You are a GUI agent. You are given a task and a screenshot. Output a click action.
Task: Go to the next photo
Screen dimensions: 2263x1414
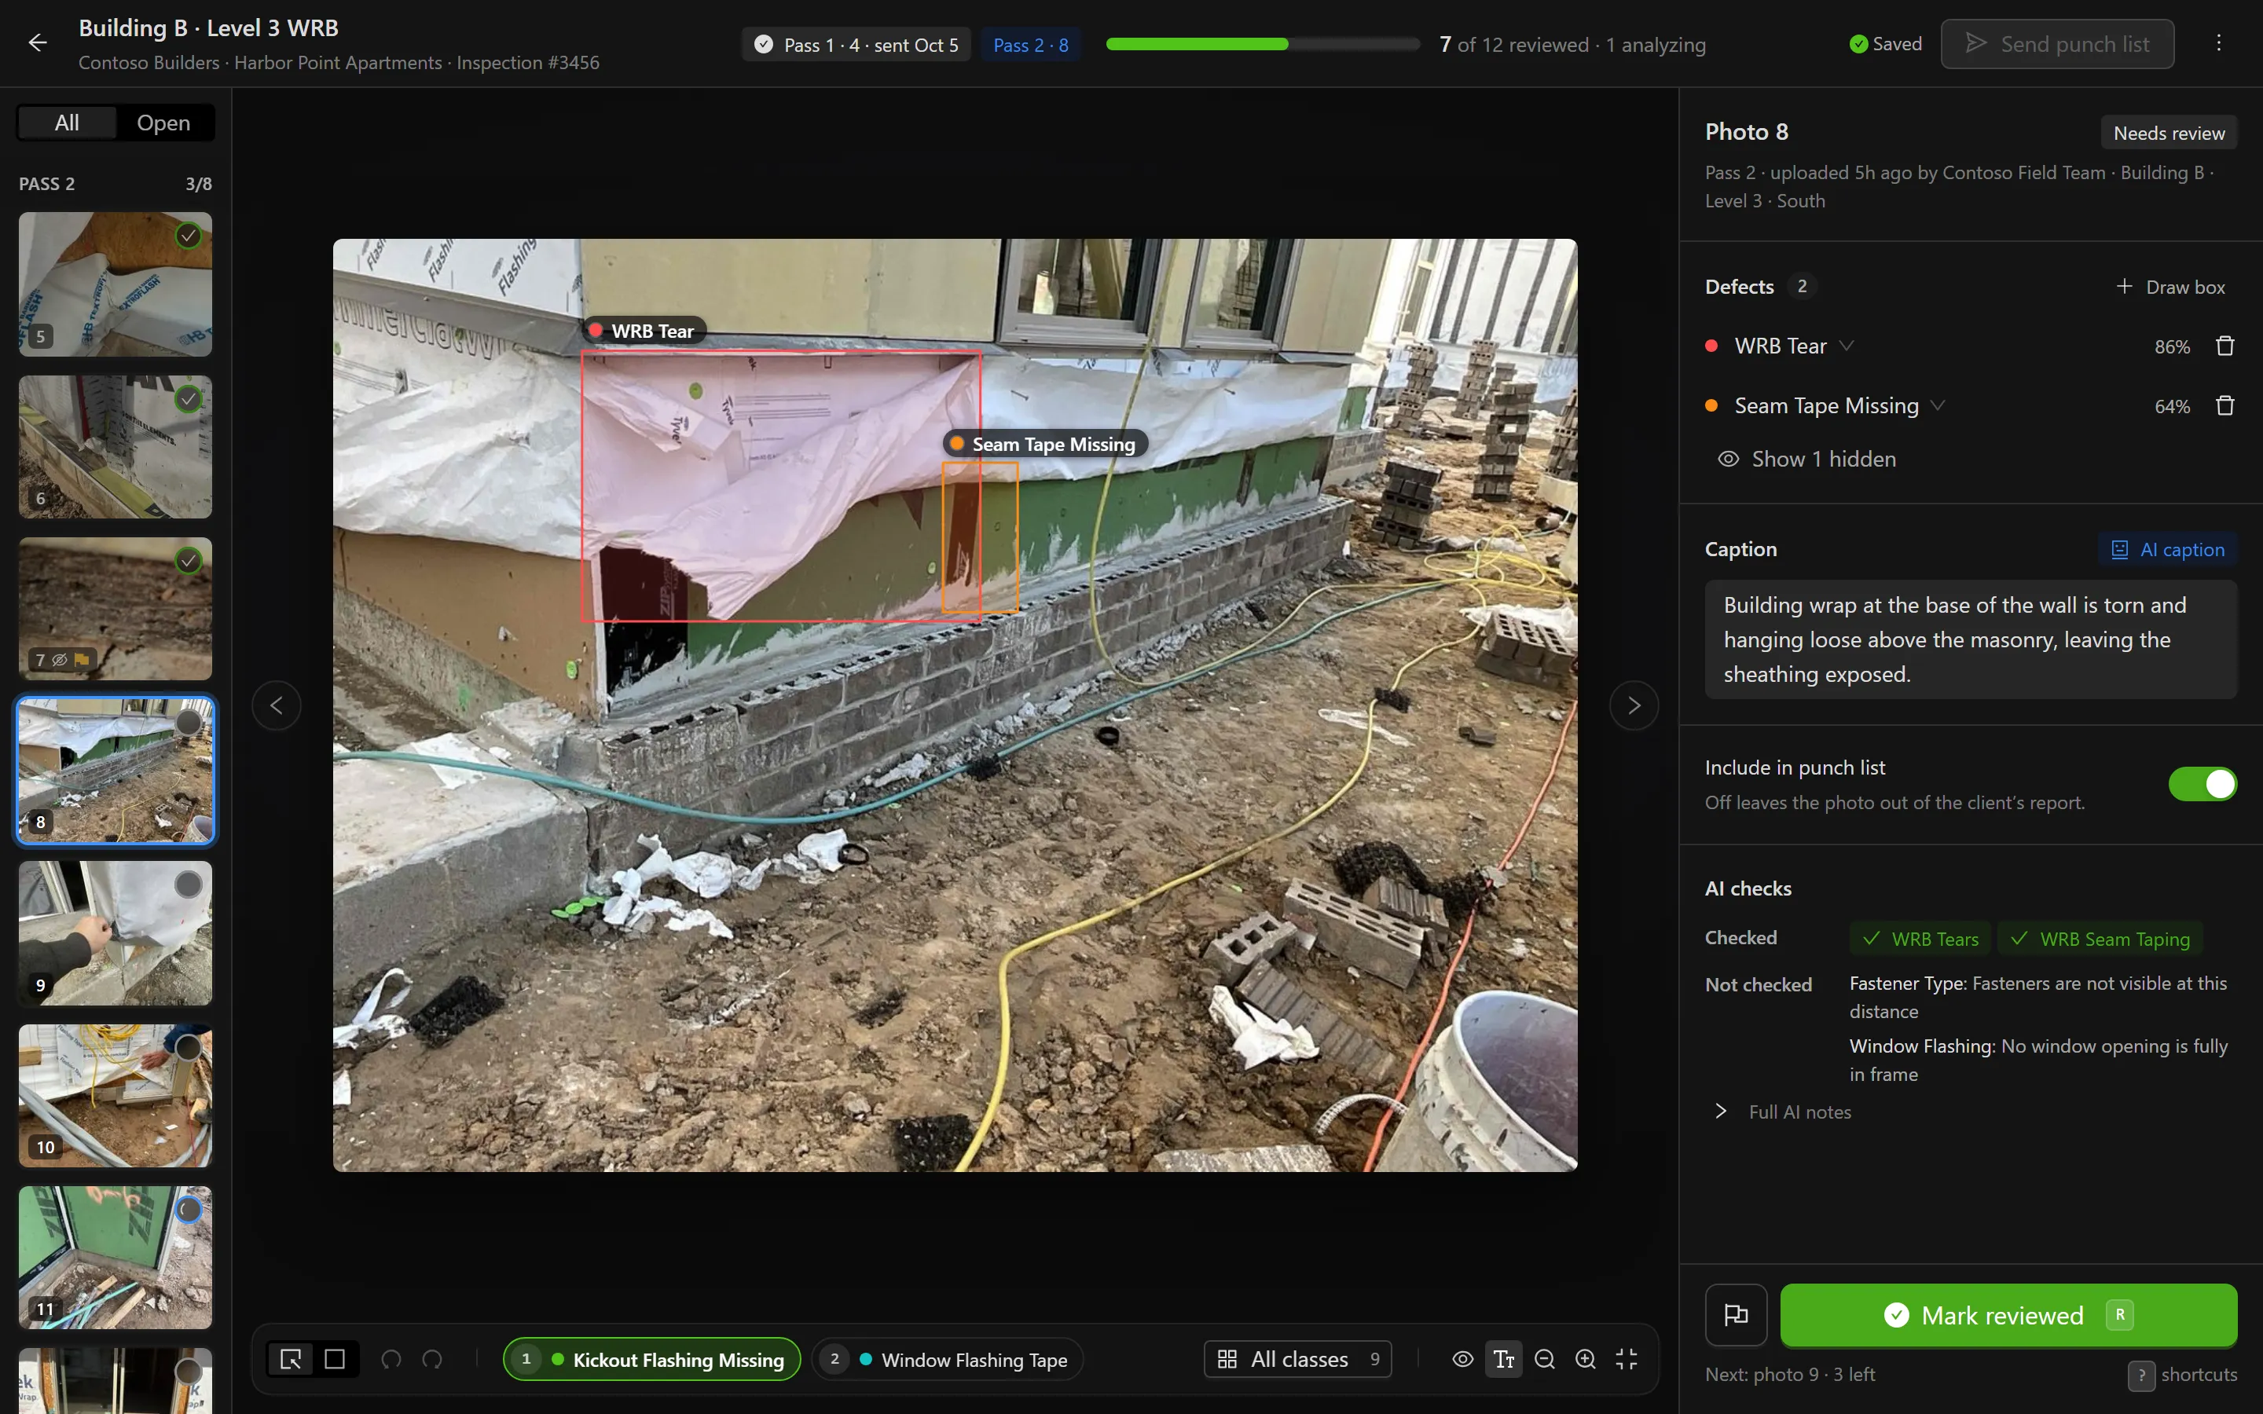(1634, 705)
